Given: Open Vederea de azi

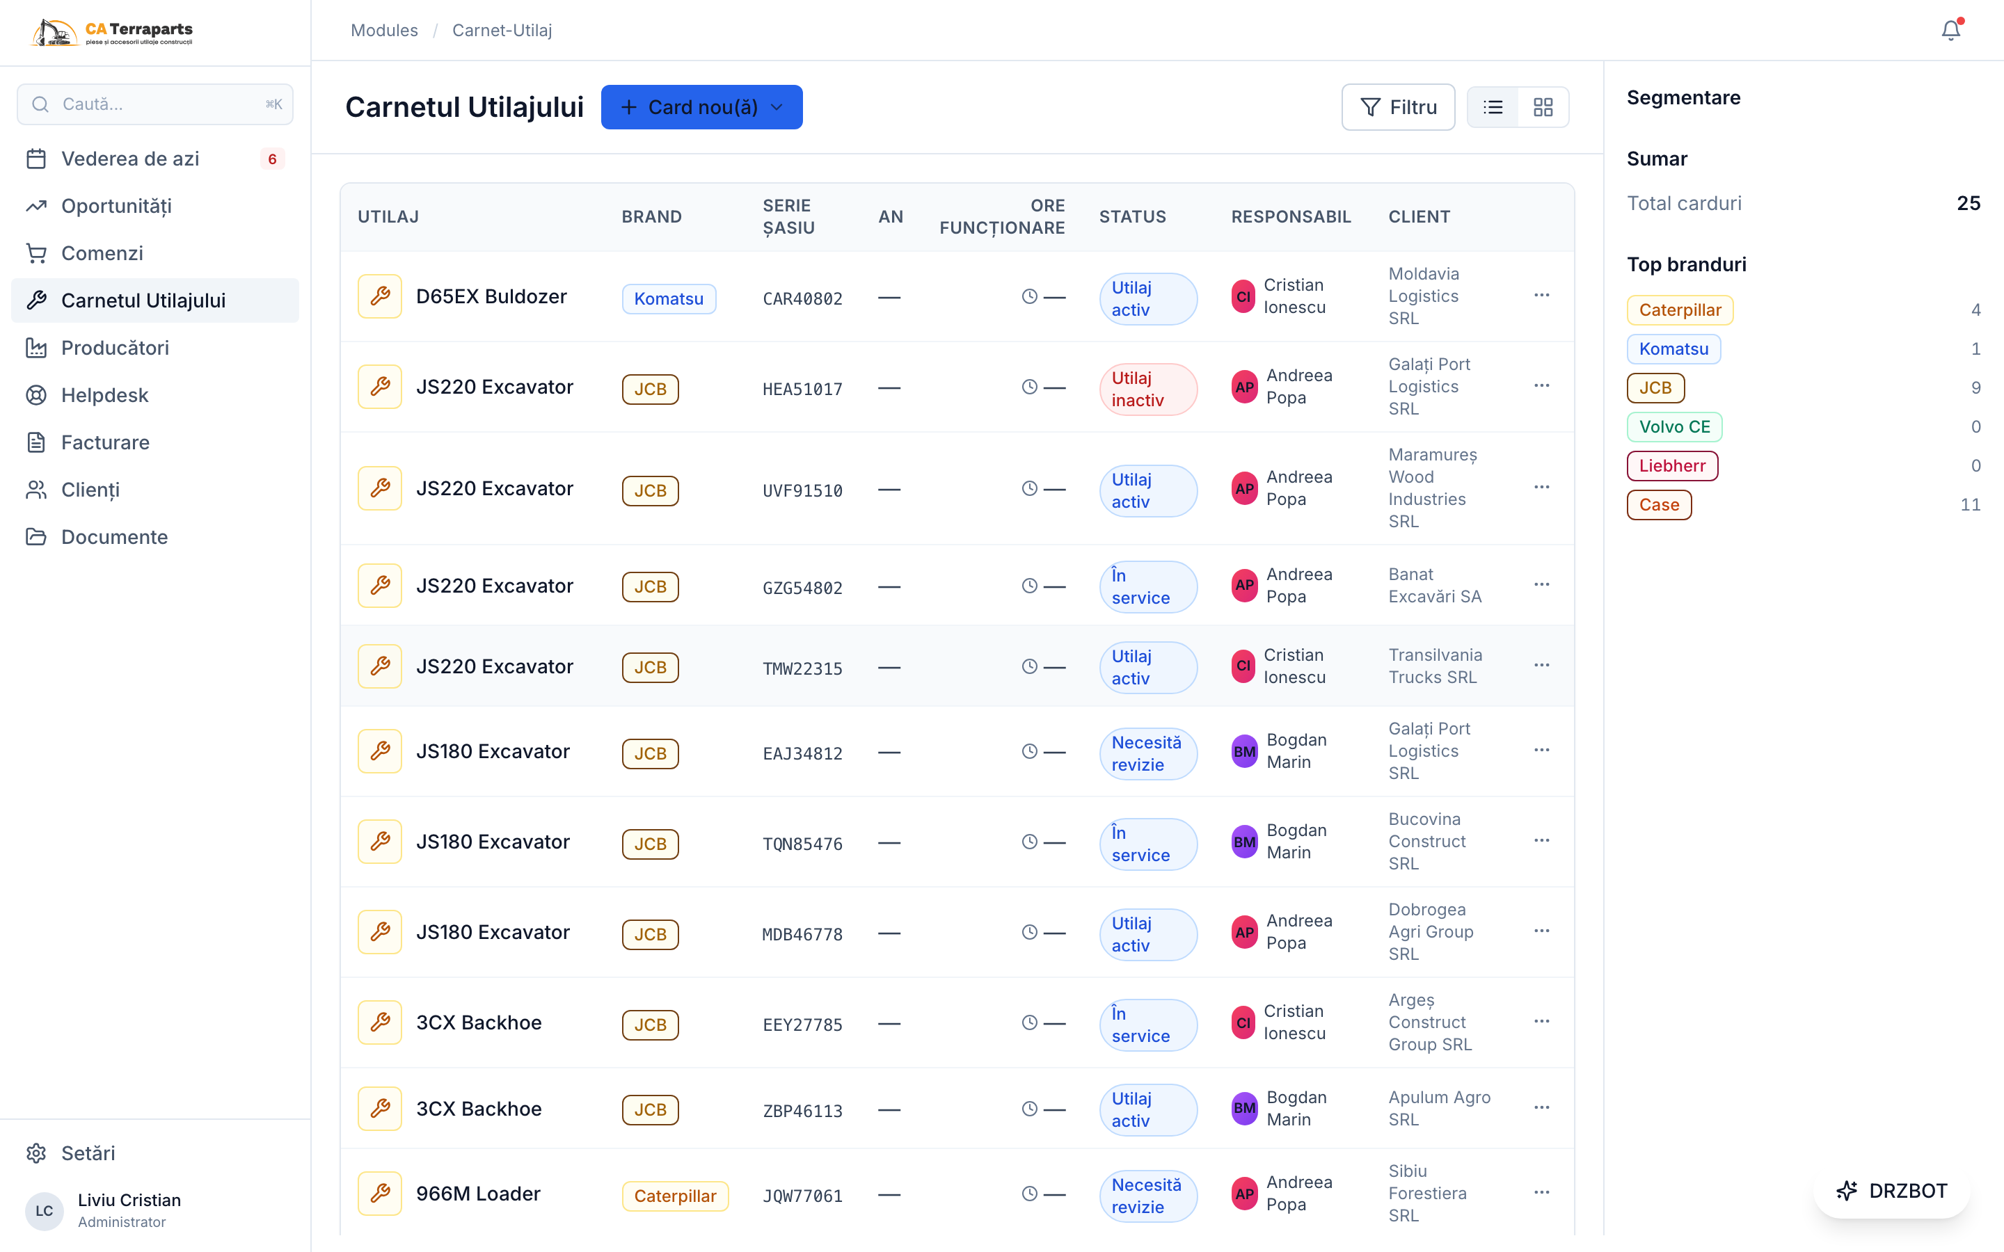Looking at the screenshot, I should pos(155,159).
